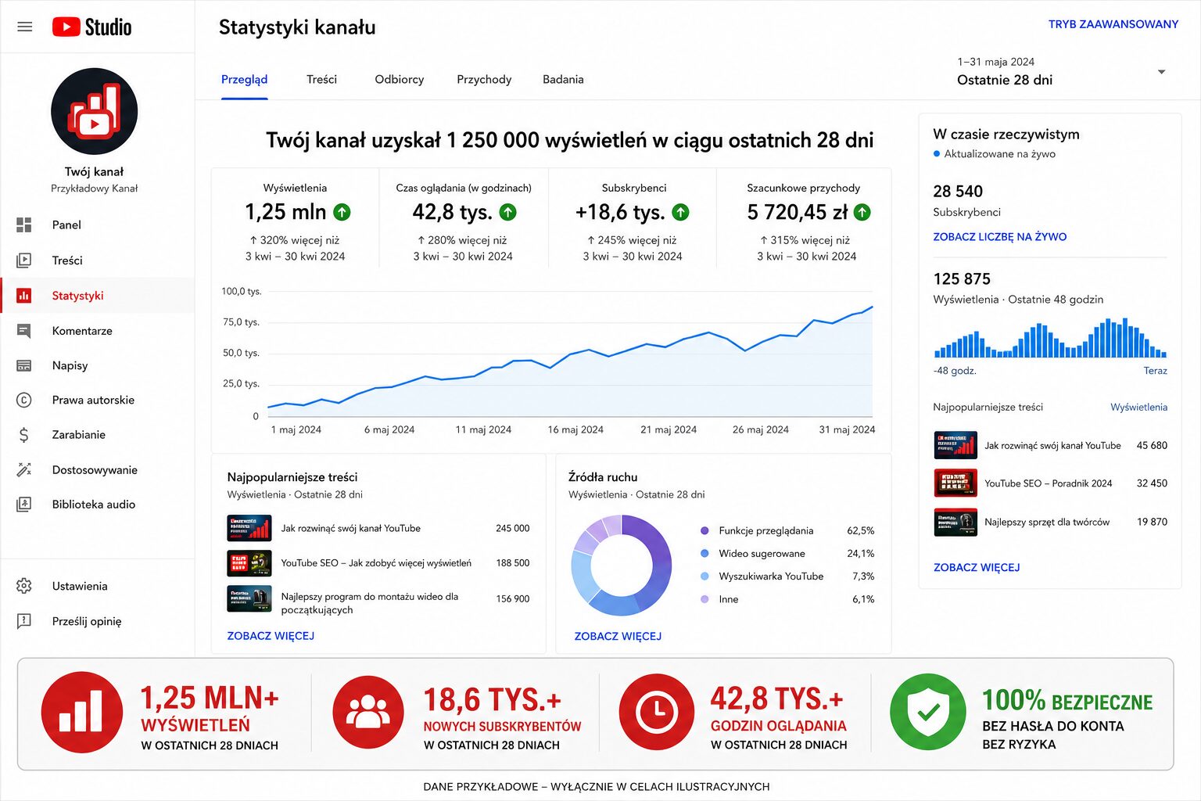
Task: Click the Wyświetlenia link in real-time panel
Action: (x=1138, y=407)
